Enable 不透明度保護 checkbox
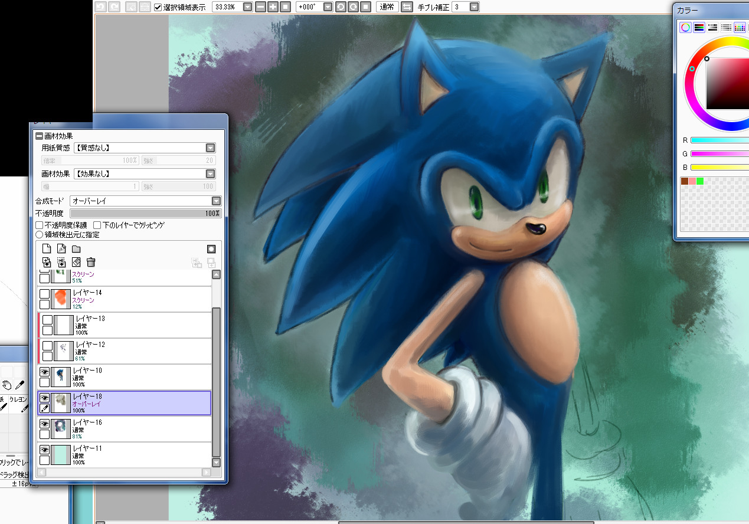This screenshot has width=749, height=524. tap(40, 225)
